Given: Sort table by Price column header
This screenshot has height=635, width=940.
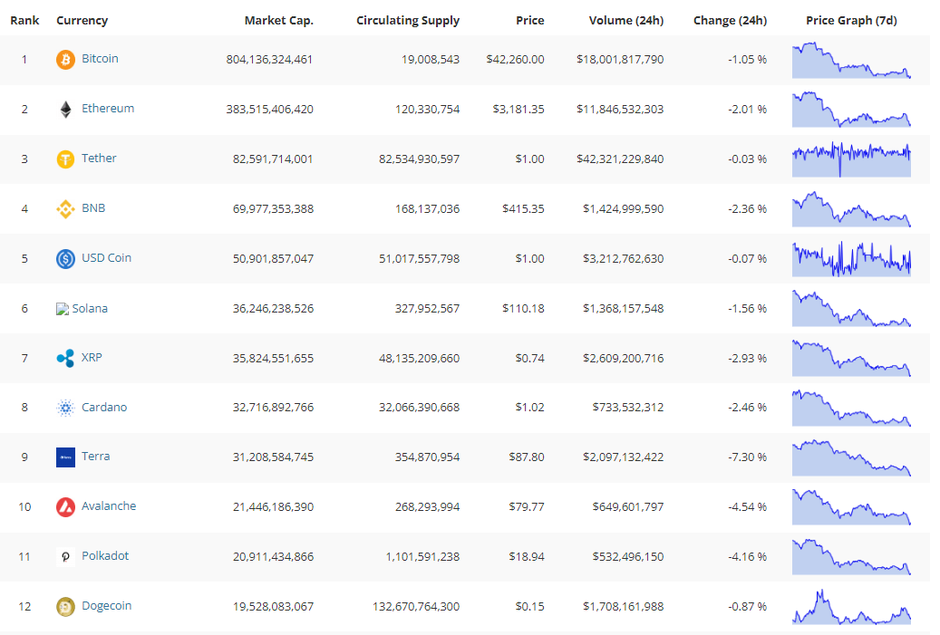Looking at the screenshot, I should (x=530, y=20).
